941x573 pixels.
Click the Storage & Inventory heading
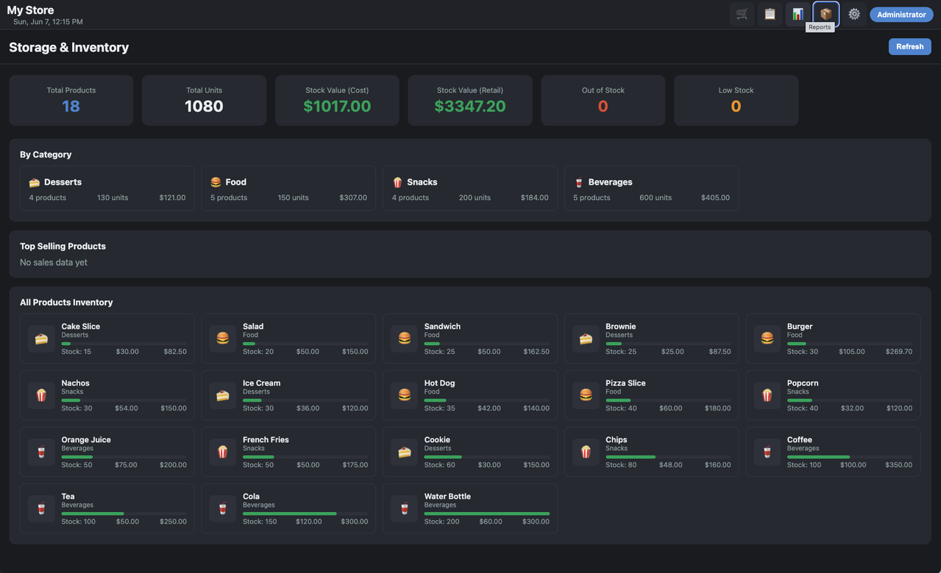(69, 47)
